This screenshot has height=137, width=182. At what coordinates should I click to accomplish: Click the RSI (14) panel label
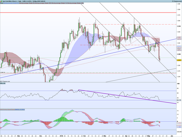(3, 83)
